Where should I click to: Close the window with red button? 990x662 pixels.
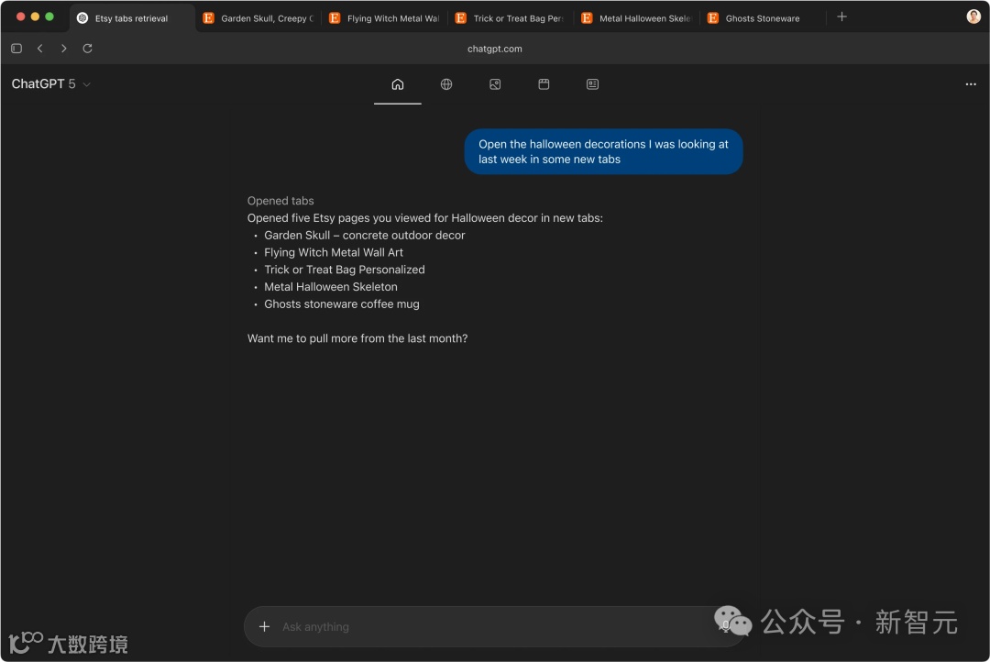pyautogui.click(x=20, y=17)
